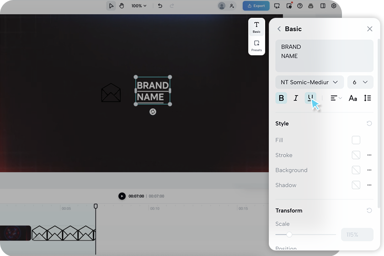
Task: Open the user profile avatar
Action: (x=222, y=5)
